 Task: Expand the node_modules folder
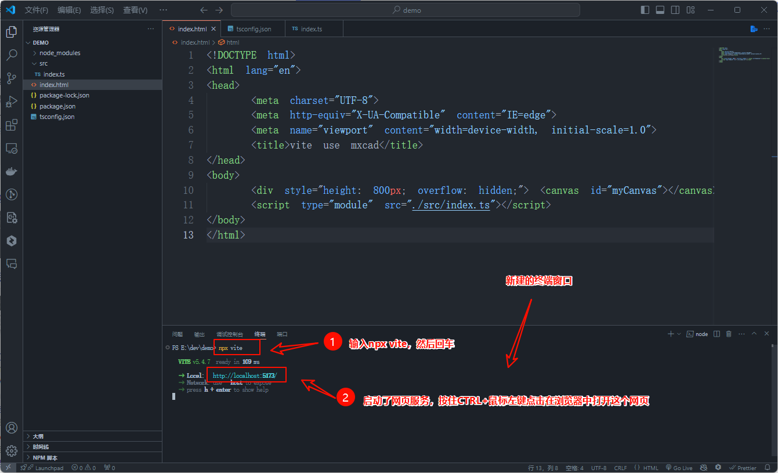pyautogui.click(x=59, y=53)
